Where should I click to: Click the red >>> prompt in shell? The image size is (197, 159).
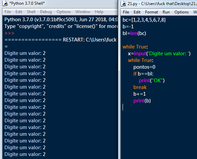(x=9, y=33)
